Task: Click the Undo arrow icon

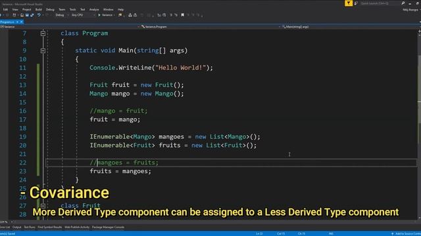Action: tap(39, 15)
